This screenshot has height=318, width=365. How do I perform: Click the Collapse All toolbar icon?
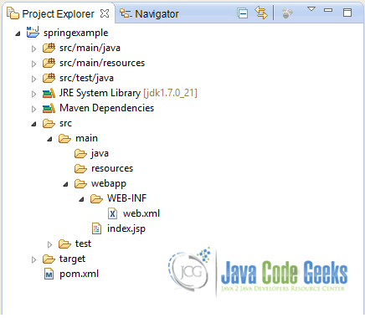(x=243, y=13)
